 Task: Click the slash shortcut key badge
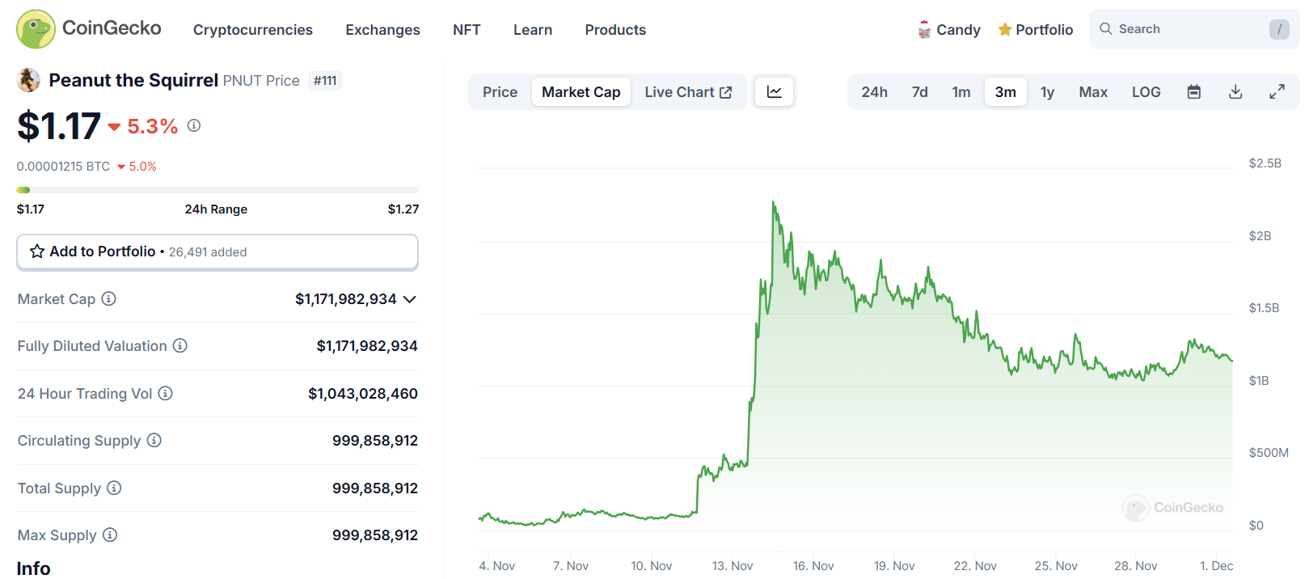(1279, 29)
